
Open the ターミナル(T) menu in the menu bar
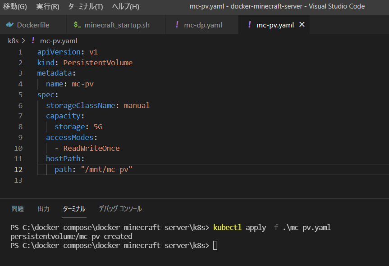click(85, 6)
